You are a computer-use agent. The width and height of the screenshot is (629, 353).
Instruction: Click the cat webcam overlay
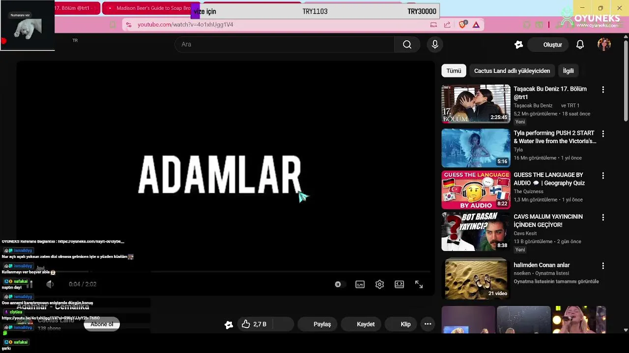pos(27,25)
